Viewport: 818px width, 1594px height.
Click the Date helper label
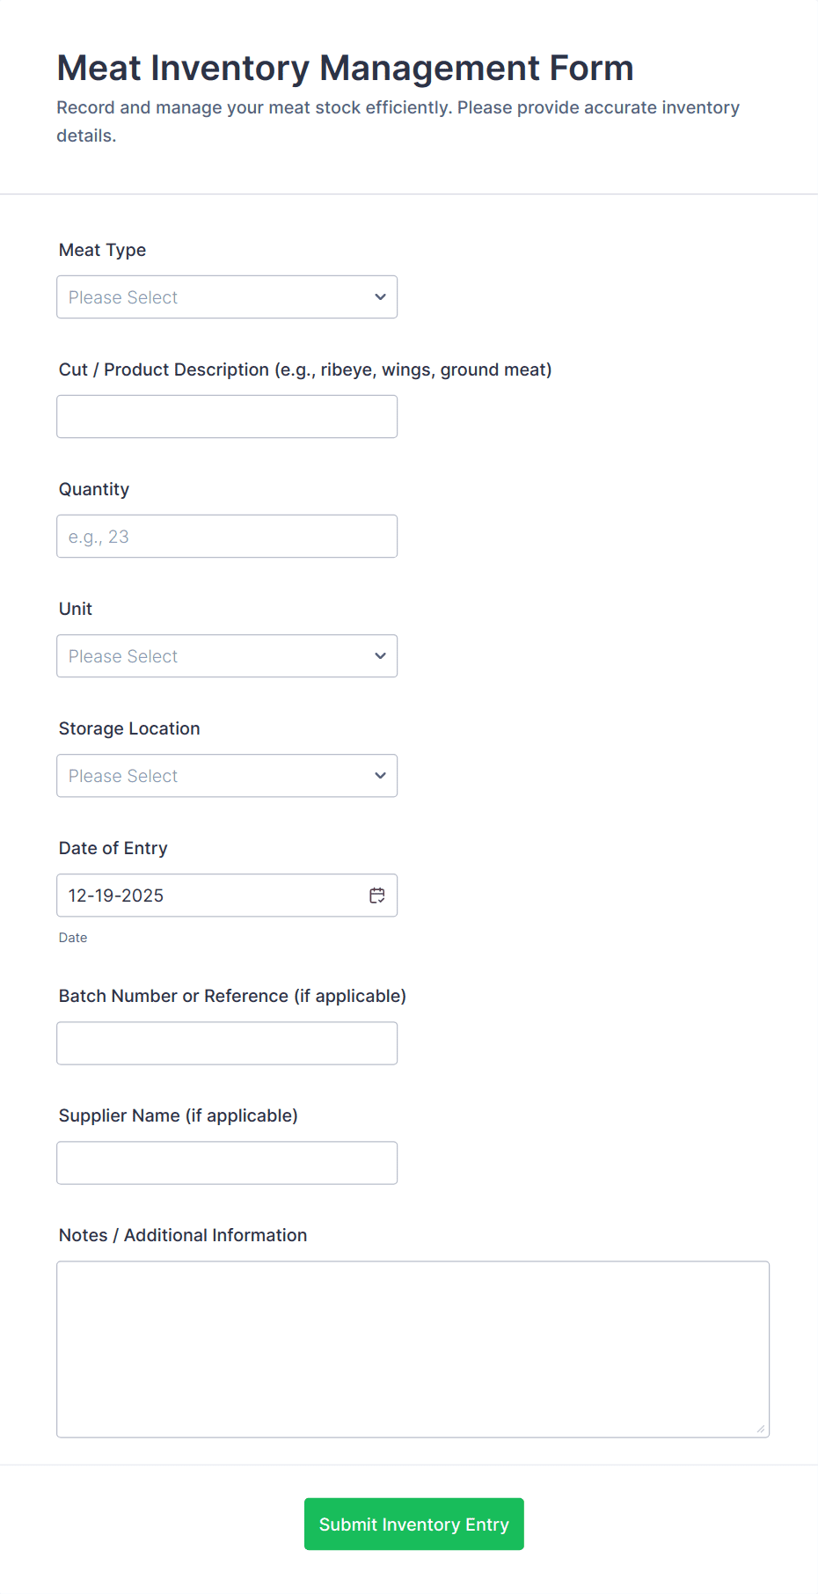(73, 937)
